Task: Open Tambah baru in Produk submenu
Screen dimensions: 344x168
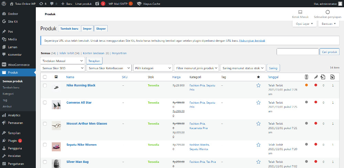Action: pyautogui.click(x=11, y=87)
